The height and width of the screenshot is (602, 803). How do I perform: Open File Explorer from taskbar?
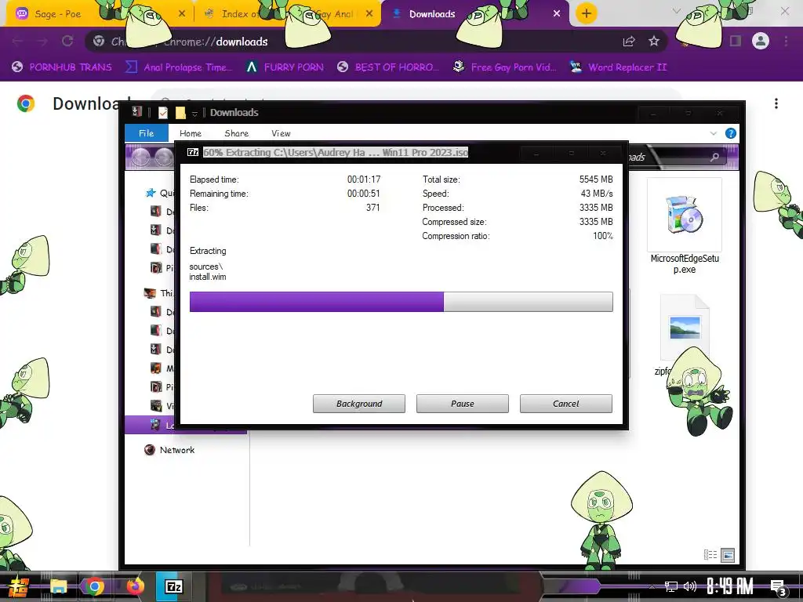pos(58,586)
